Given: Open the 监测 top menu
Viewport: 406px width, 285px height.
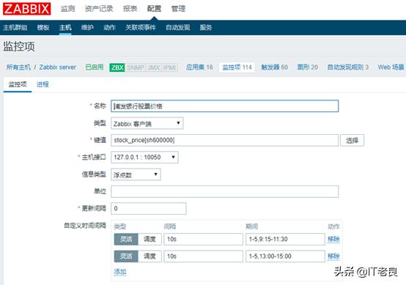Looking at the screenshot, I should [x=68, y=9].
